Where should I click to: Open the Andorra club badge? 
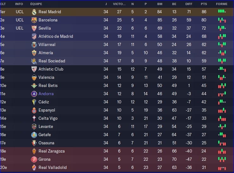[x=34, y=94]
